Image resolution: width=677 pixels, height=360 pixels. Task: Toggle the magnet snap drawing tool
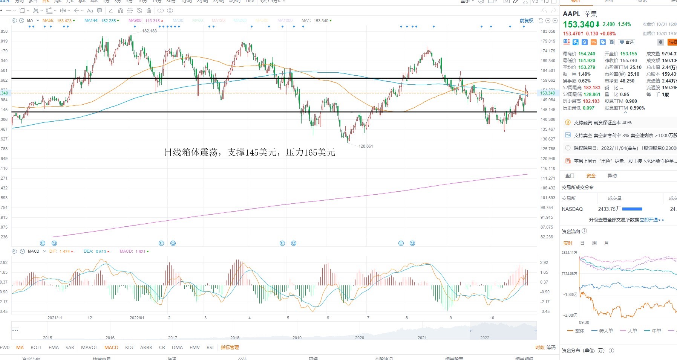click(121, 11)
